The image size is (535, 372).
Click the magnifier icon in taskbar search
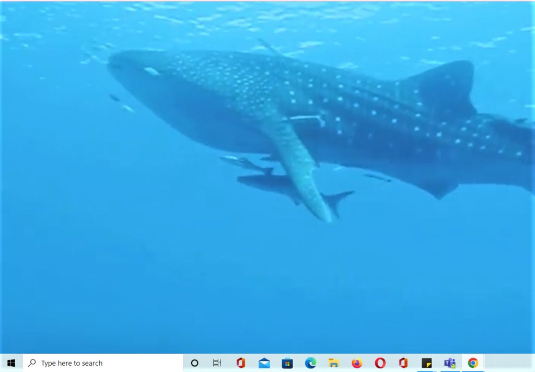[32, 363]
